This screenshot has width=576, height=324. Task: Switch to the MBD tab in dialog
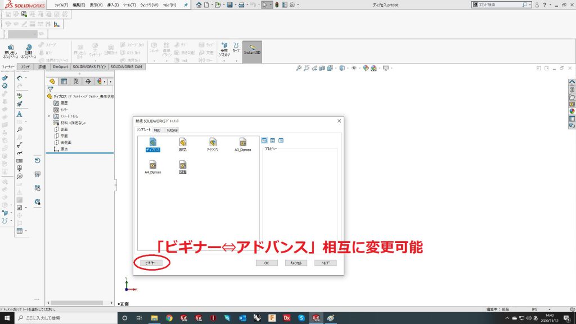[x=157, y=130]
